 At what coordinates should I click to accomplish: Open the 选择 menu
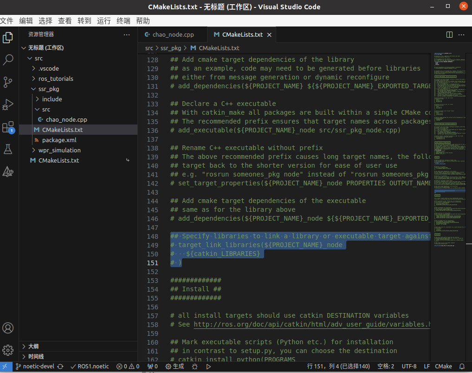coord(45,21)
